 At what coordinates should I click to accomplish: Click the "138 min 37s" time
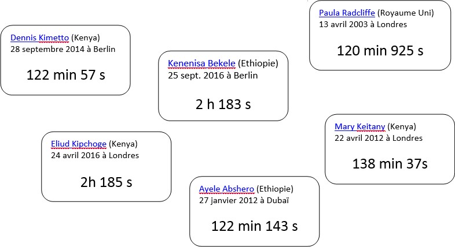pos(390,164)
